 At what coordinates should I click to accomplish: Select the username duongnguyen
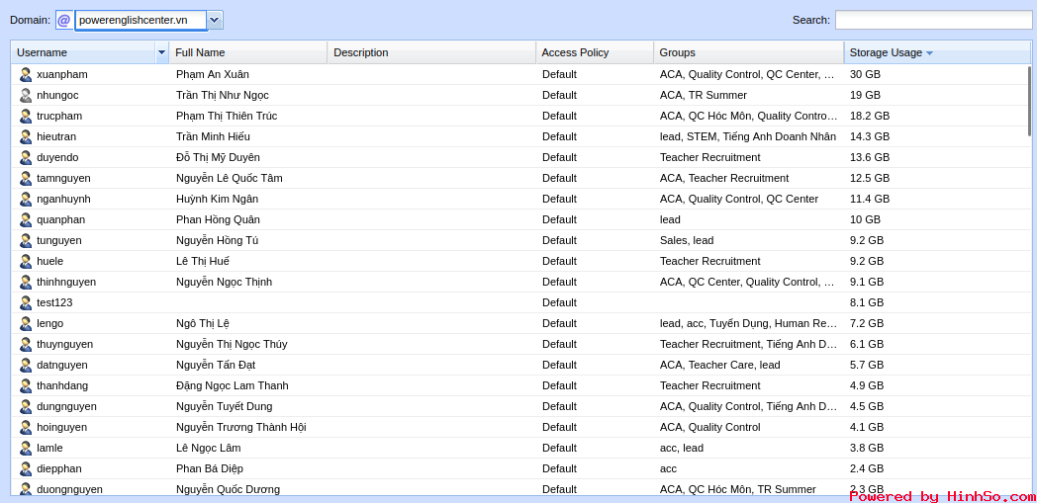pyautogui.click(x=69, y=490)
